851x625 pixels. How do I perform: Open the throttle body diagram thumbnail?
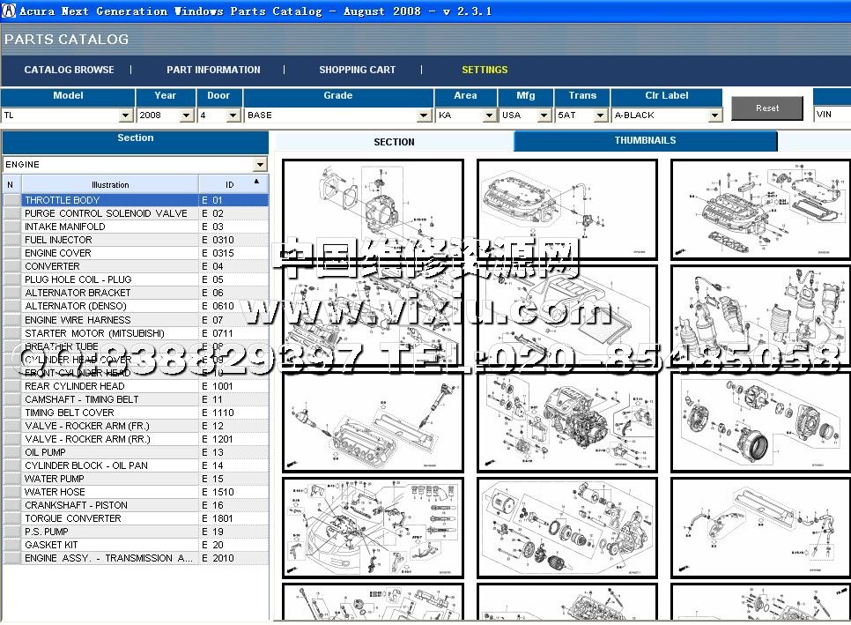(373, 209)
